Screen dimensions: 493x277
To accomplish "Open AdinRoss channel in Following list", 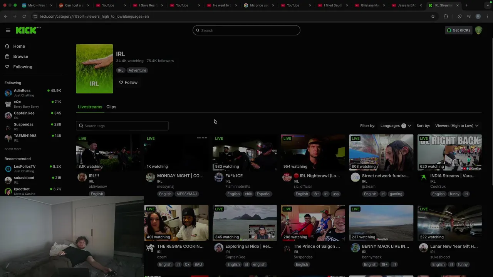I will pos(33,93).
